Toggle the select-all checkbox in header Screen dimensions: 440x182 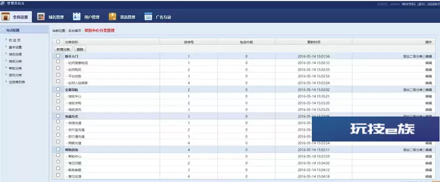point(58,41)
